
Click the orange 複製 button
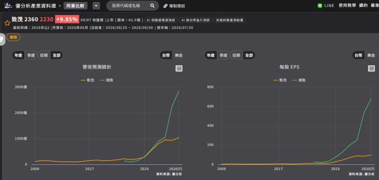pyautogui.click(x=13, y=37)
